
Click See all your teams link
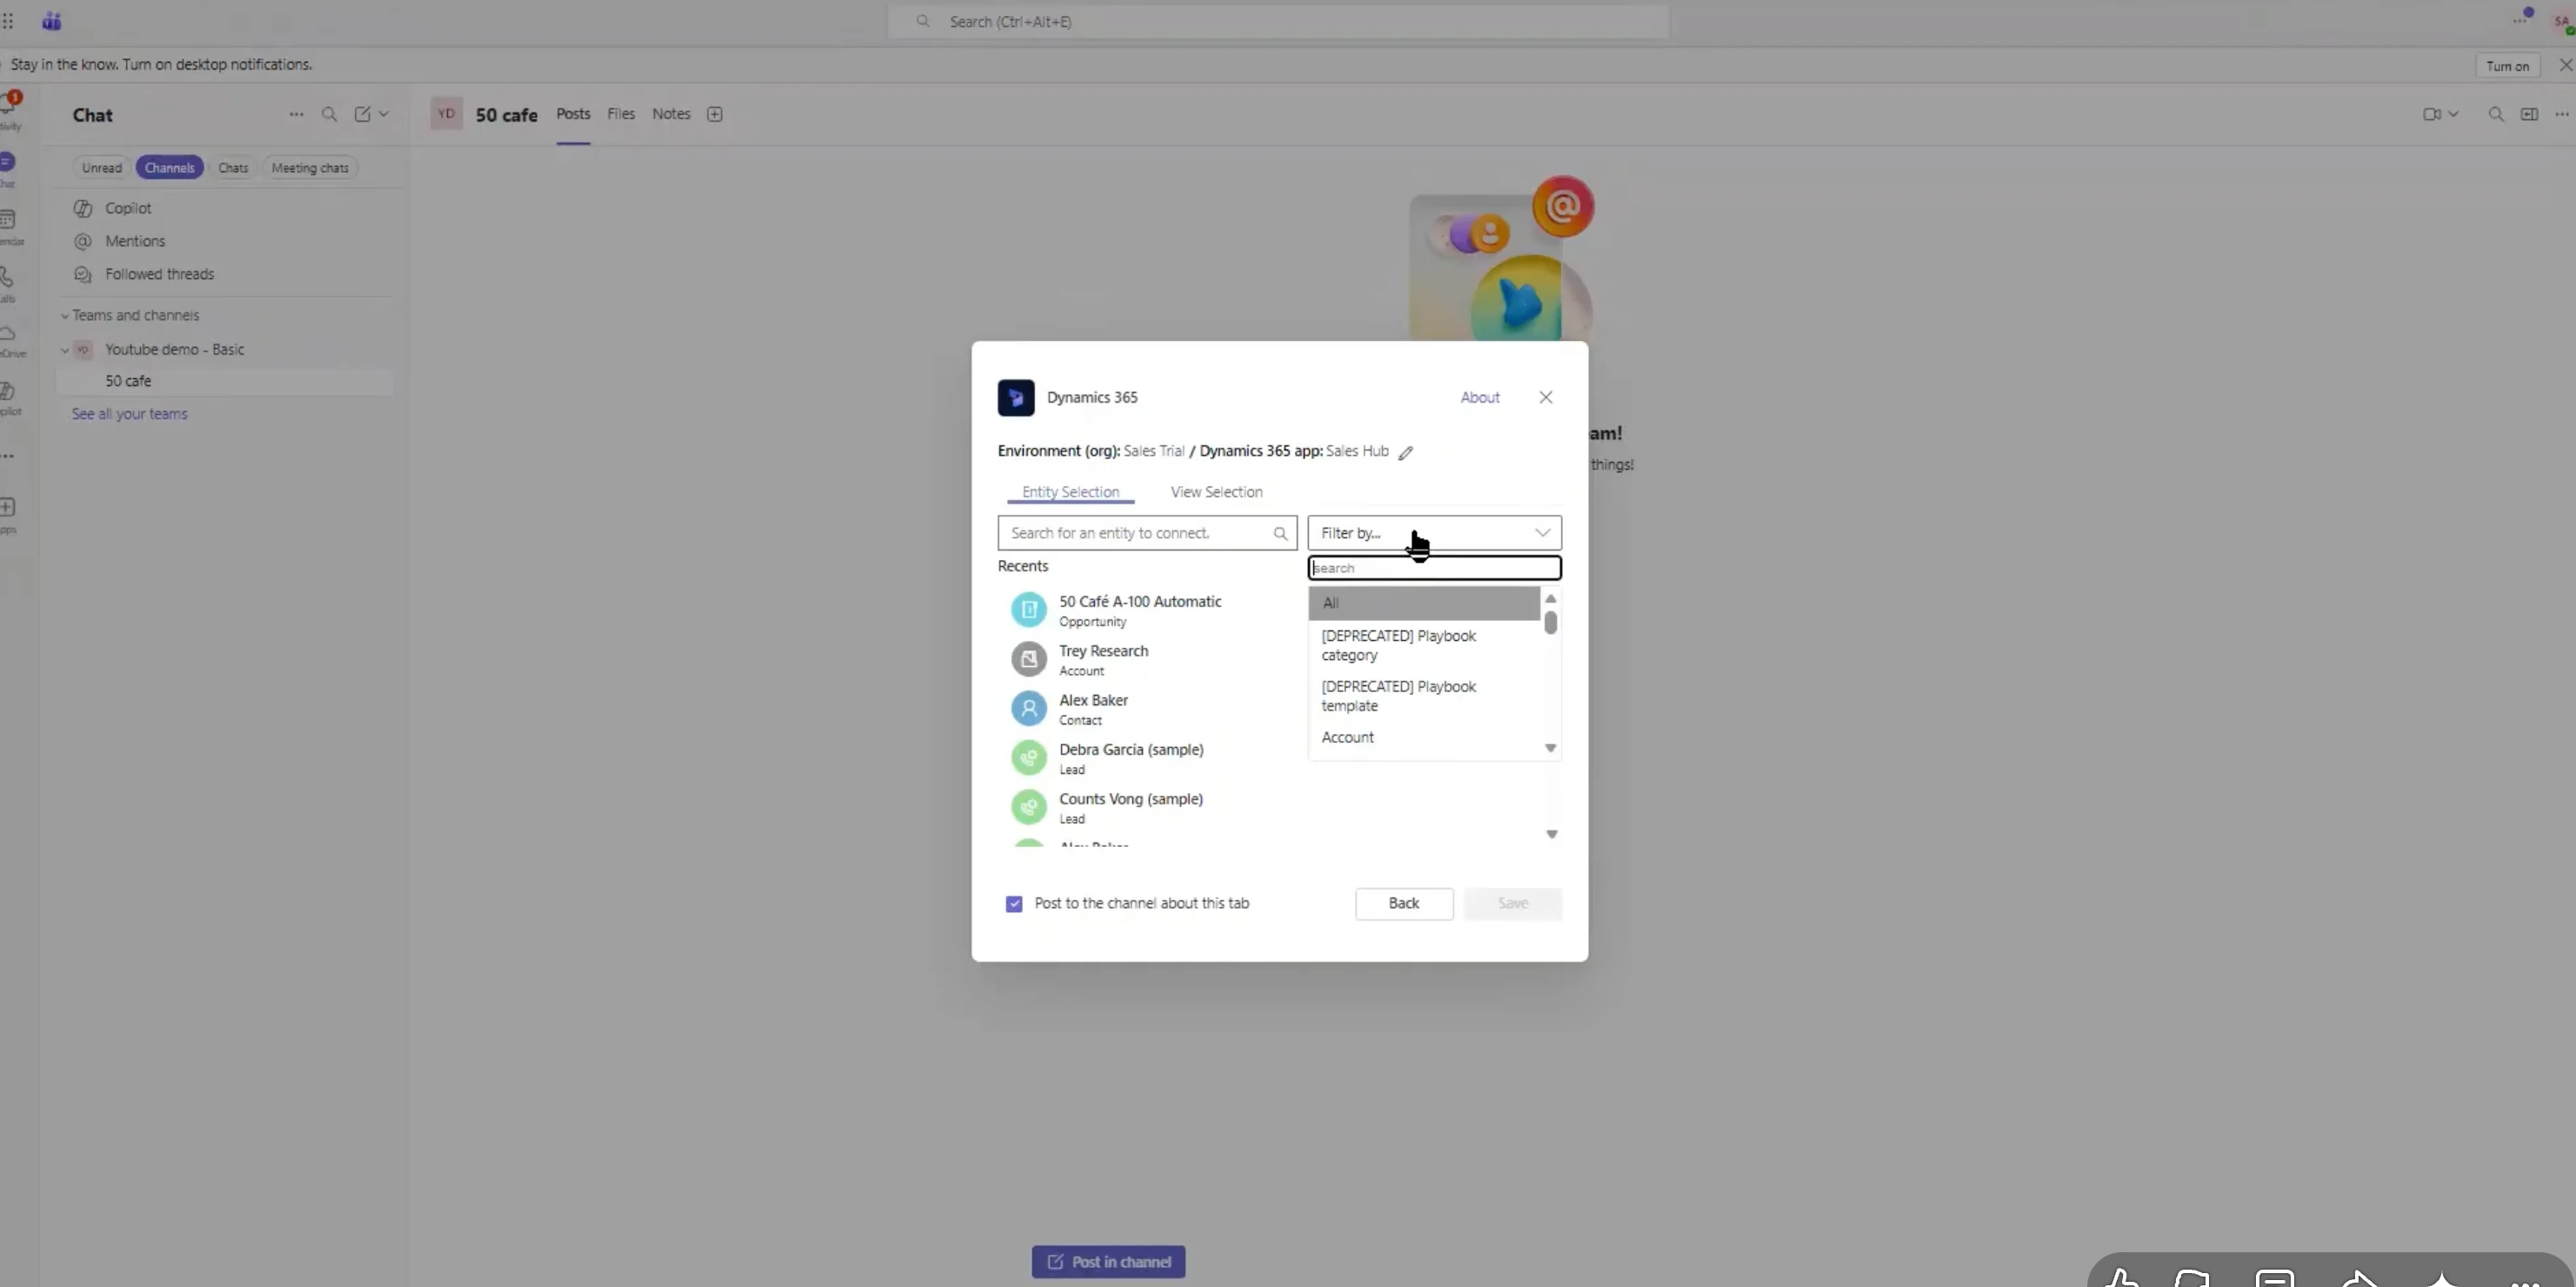click(x=129, y=414)
